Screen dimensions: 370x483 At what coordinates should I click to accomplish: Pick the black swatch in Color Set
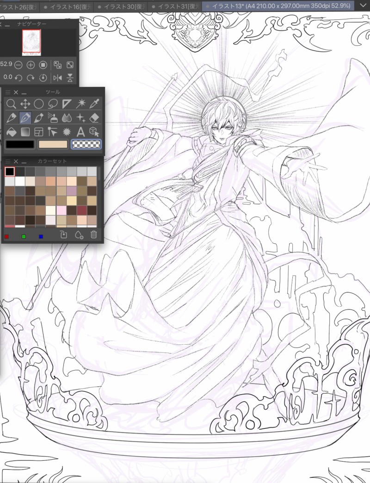(x=10, y=172)
